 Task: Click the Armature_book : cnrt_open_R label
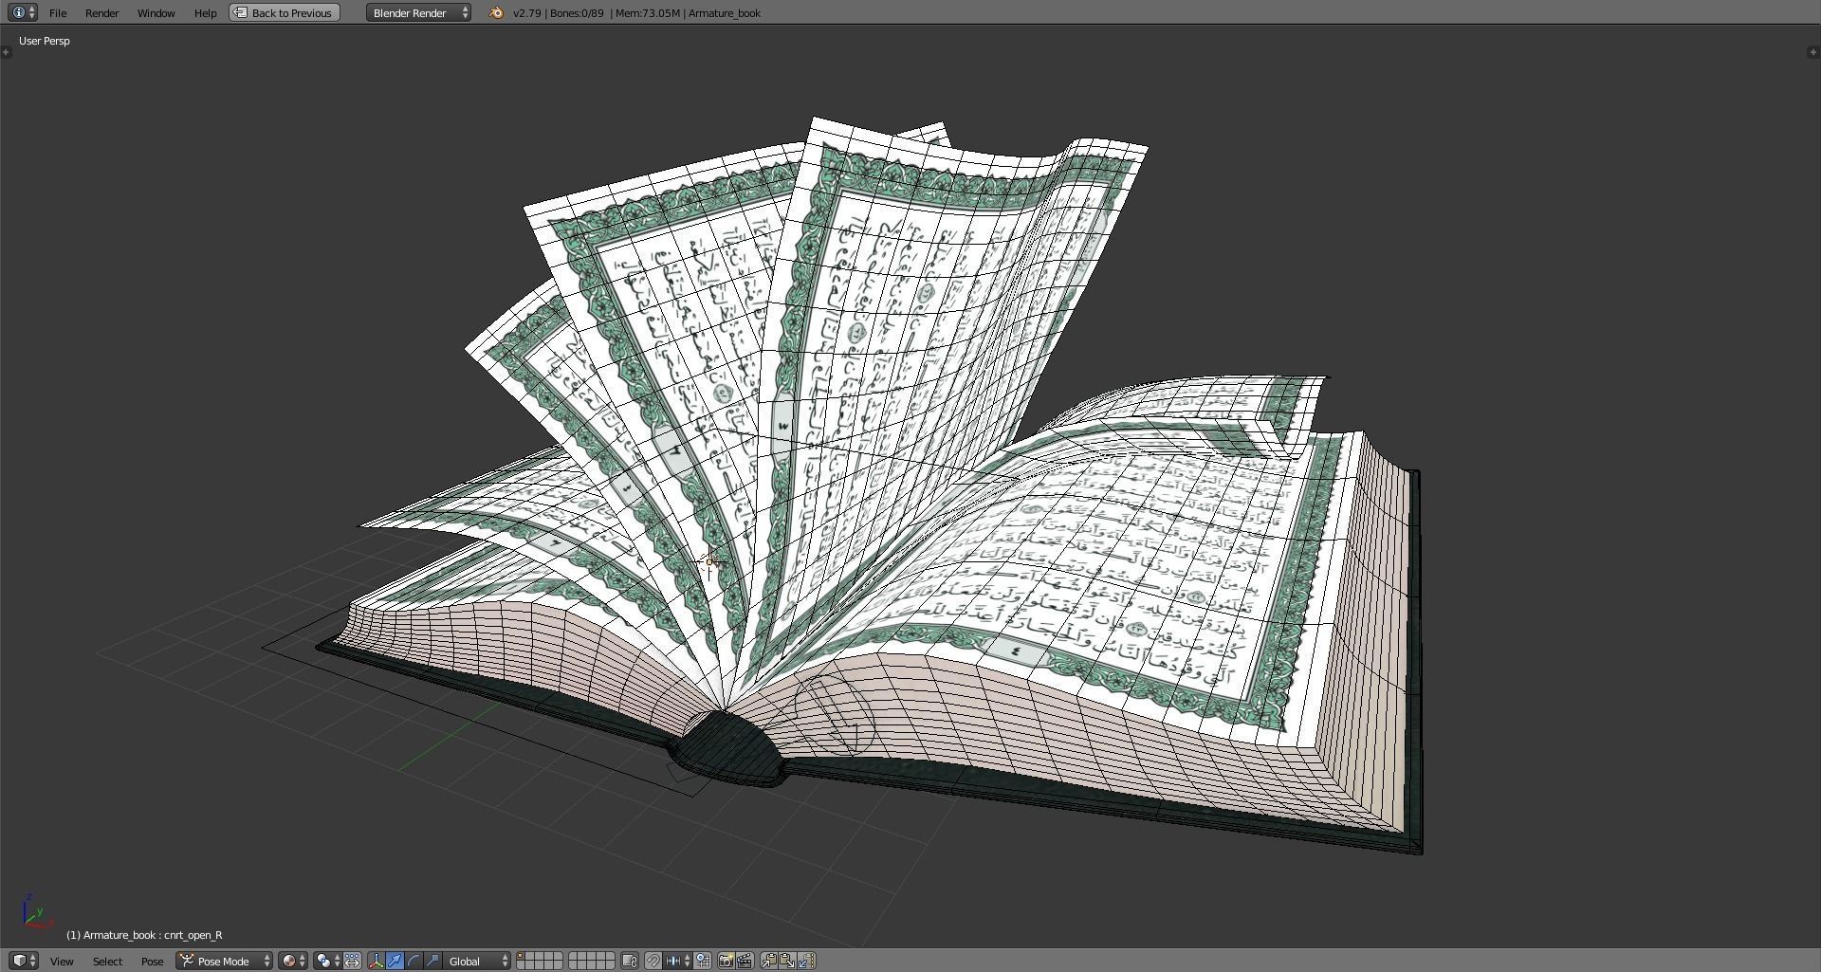pos(144,935)
